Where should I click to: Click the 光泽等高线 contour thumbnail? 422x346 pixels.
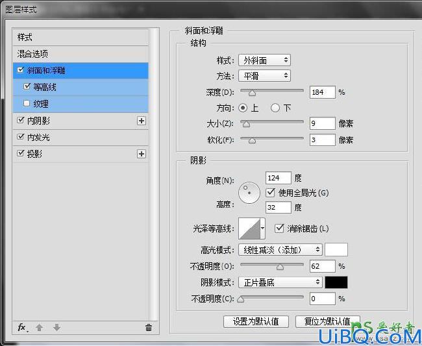coord(249,229)
